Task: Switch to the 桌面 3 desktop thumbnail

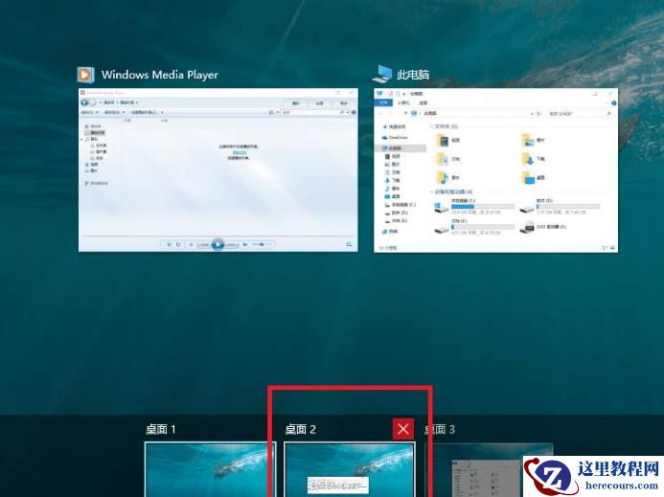Action: coord(489,469)
